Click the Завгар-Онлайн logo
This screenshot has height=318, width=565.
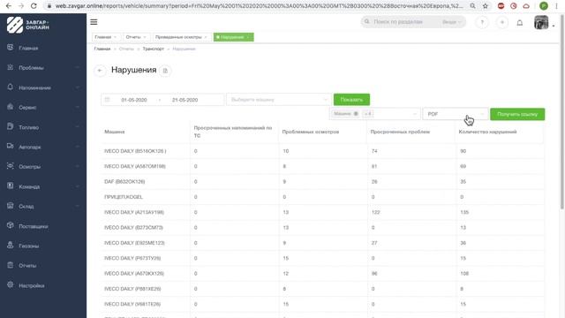pos(27,25)
